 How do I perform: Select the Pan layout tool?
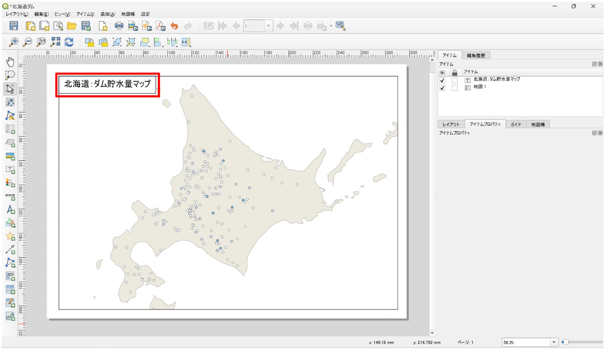point(10,61)
